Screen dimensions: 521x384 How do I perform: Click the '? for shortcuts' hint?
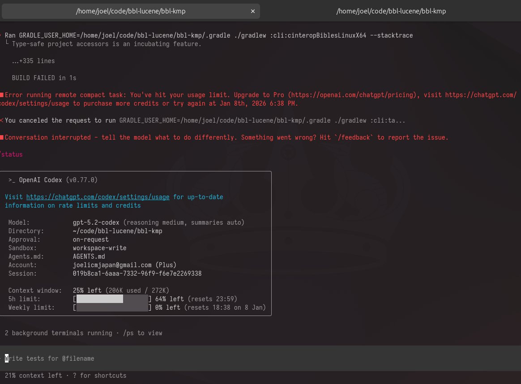pyautogui.click(x=100, y=375)
